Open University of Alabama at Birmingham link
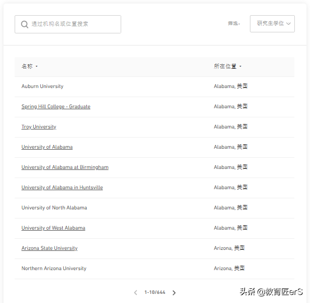The width and height of the screenshot is (310, 303). click(x=65, y=167)
